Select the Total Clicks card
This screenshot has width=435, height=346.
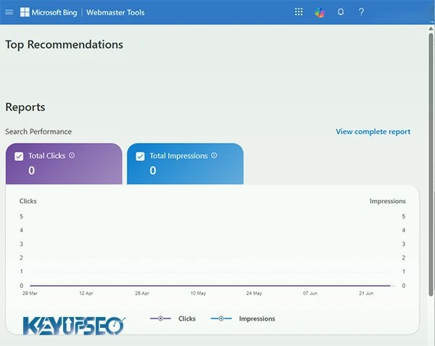[x=64, y=164]
